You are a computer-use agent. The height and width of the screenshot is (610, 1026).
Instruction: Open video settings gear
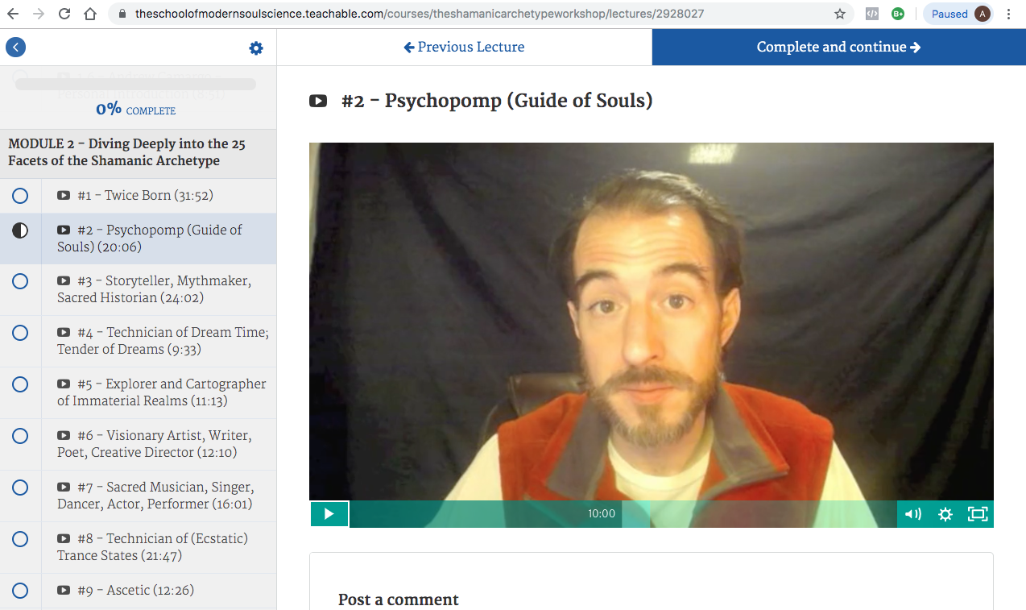click(945, 514)
